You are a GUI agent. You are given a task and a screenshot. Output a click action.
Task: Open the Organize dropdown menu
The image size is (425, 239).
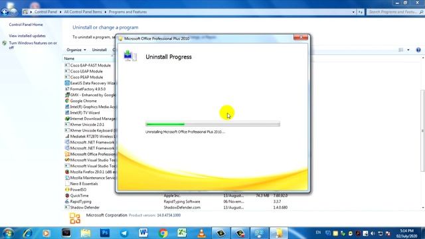[76, 50]
